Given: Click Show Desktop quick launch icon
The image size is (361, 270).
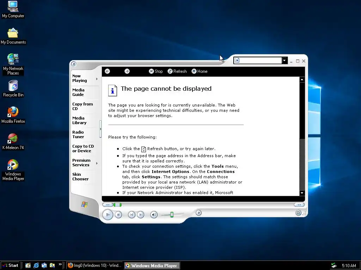Looking at the screenshot, I should tap(28, 265).
